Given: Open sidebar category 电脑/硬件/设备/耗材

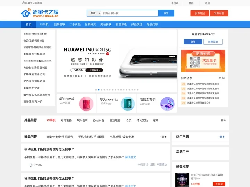Looking at the screenshot, I should click(x=34, y=54).
